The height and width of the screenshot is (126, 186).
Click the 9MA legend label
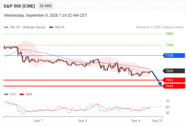(x=29, y=94)
